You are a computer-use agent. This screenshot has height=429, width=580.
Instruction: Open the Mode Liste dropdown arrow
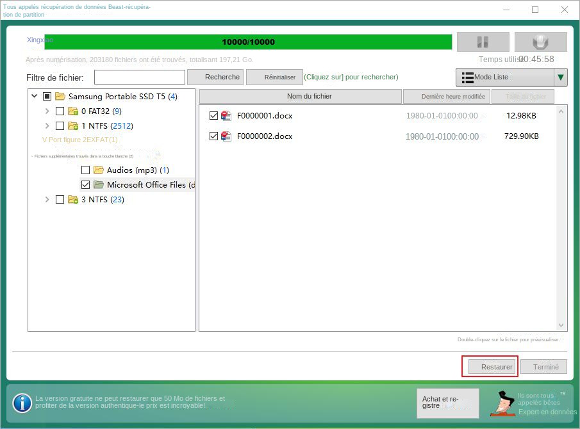pos(561,77)
